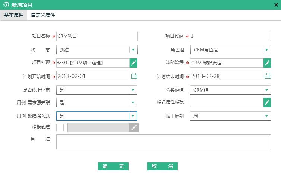Switch to the 基本属性 tab
The image size is (281, 176).
pyautogui.click(x=14, y=15)
